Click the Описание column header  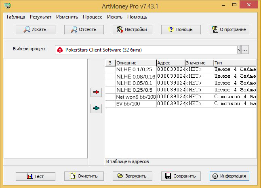(x=136, y=63)
